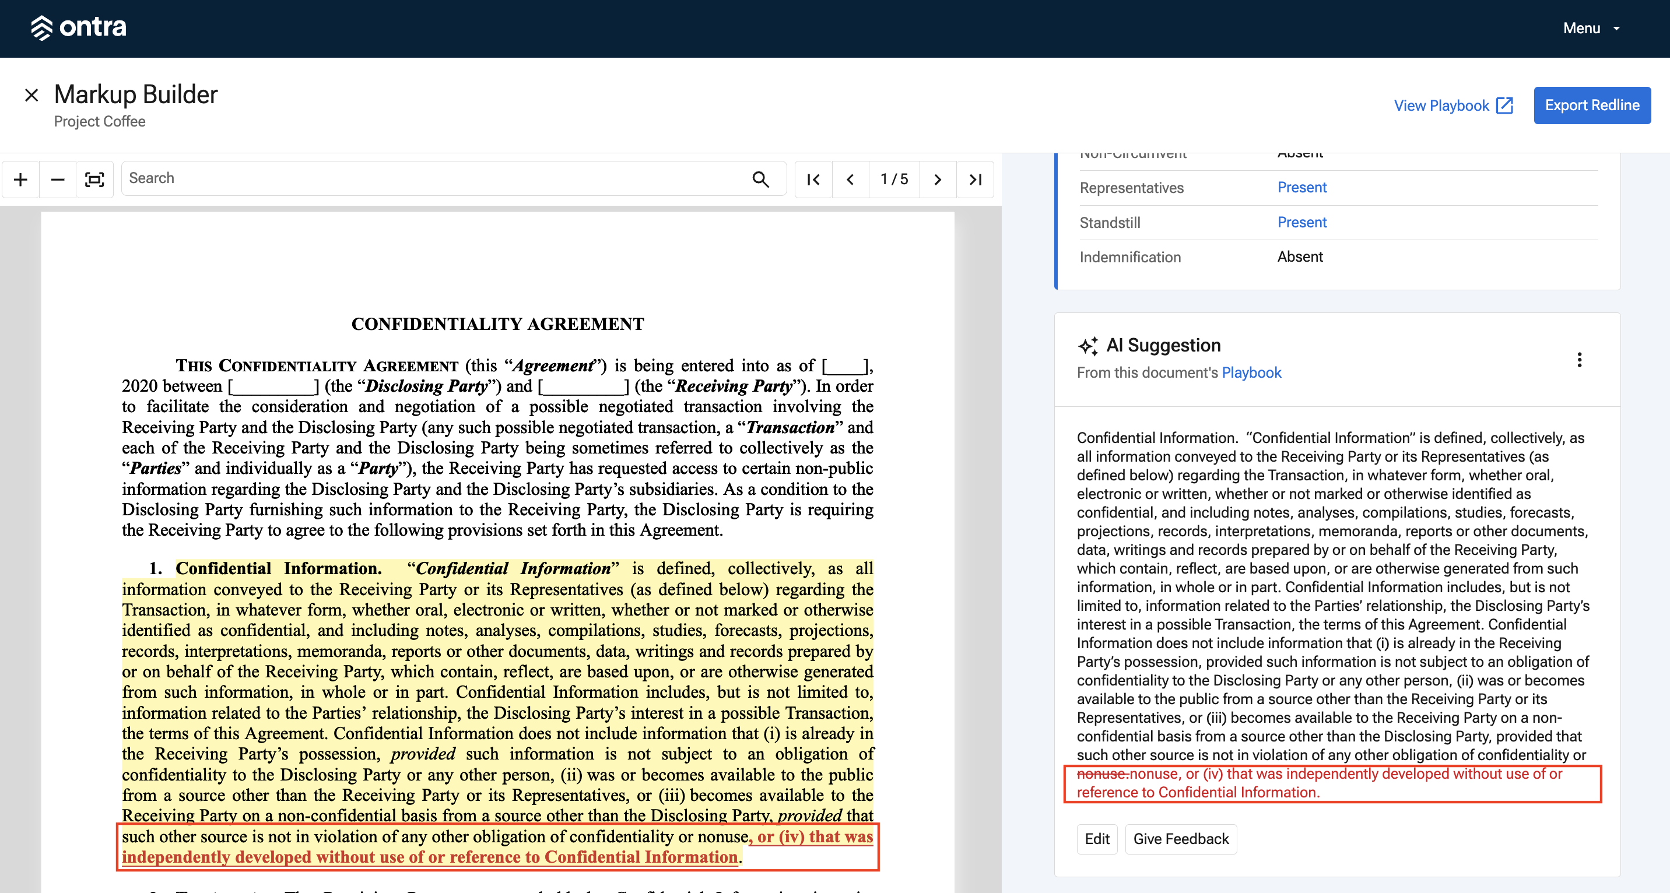The width and height of the screenshot is (1670, 893).
Task: Click the zoom out minus icon
Action: [58, 180]
